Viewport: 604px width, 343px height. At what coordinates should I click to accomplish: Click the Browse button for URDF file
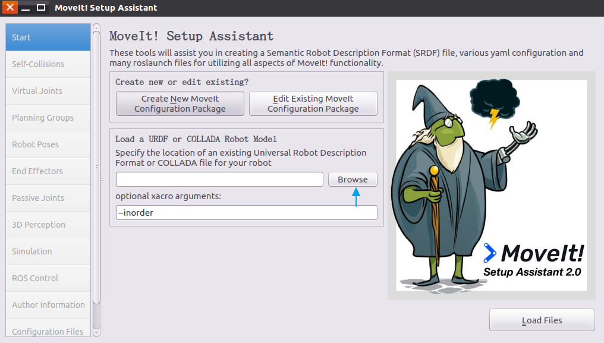coord(353,180)
